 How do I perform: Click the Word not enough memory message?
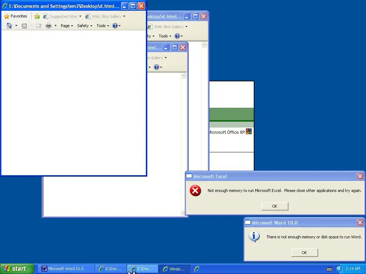[314, 237]
